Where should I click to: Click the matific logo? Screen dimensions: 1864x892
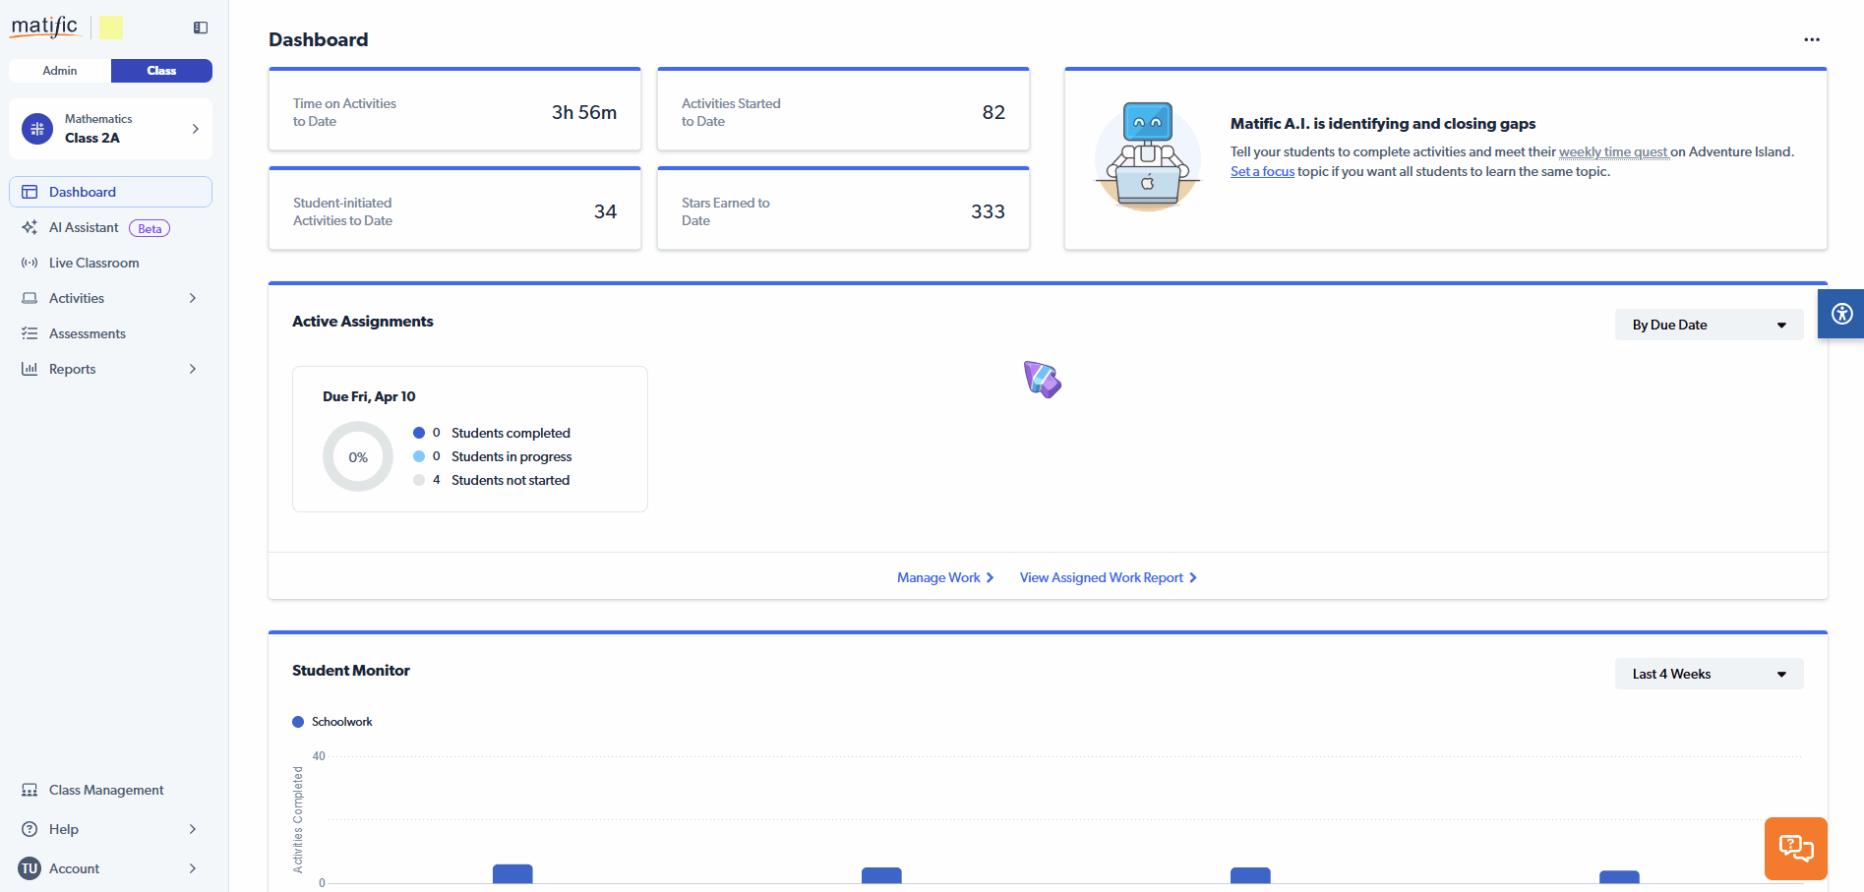coord(44,27)
